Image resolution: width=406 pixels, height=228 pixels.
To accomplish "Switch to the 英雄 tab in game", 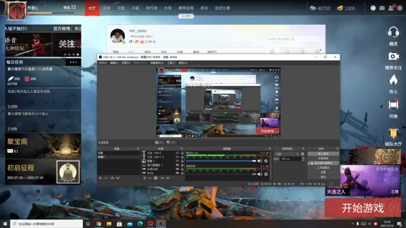I will pos(107,8).
